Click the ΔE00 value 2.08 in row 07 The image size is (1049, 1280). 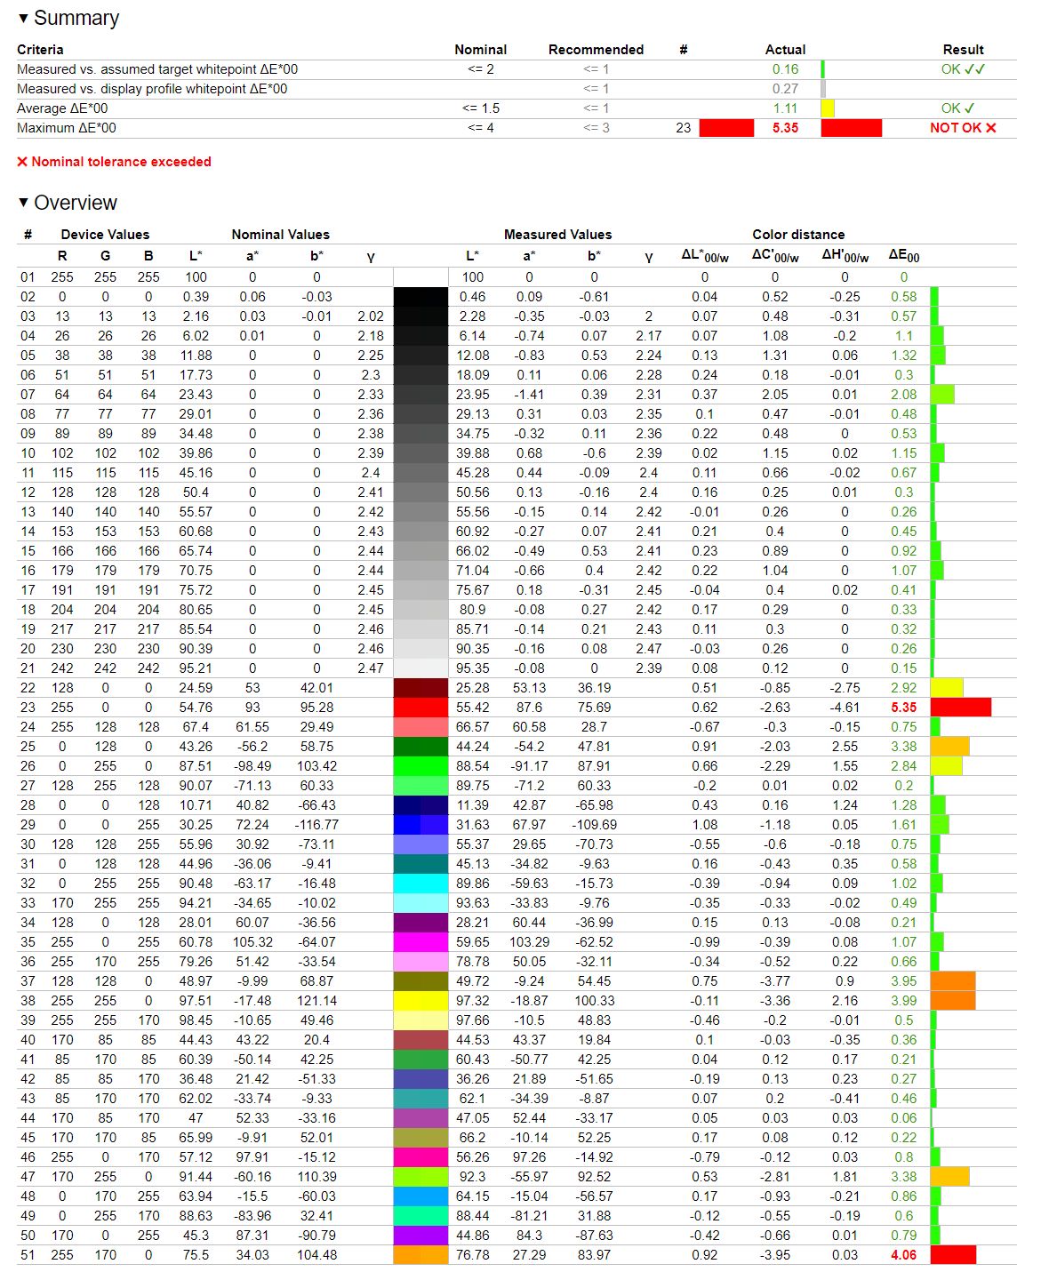click(904, 395)
